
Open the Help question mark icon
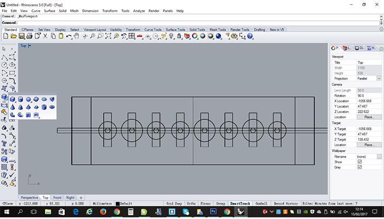(250, 36)
